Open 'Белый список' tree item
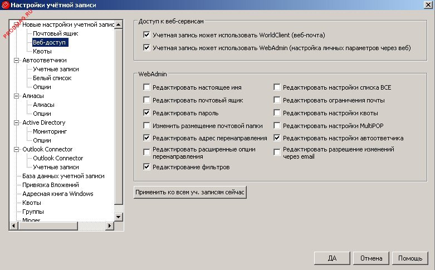This screenshot has width=435, height=270. tap(52, 78)
